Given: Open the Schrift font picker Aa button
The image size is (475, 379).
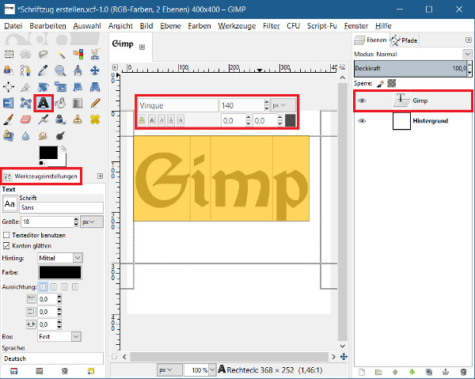Looking at the screenshot, I should (x=9, y=203).
